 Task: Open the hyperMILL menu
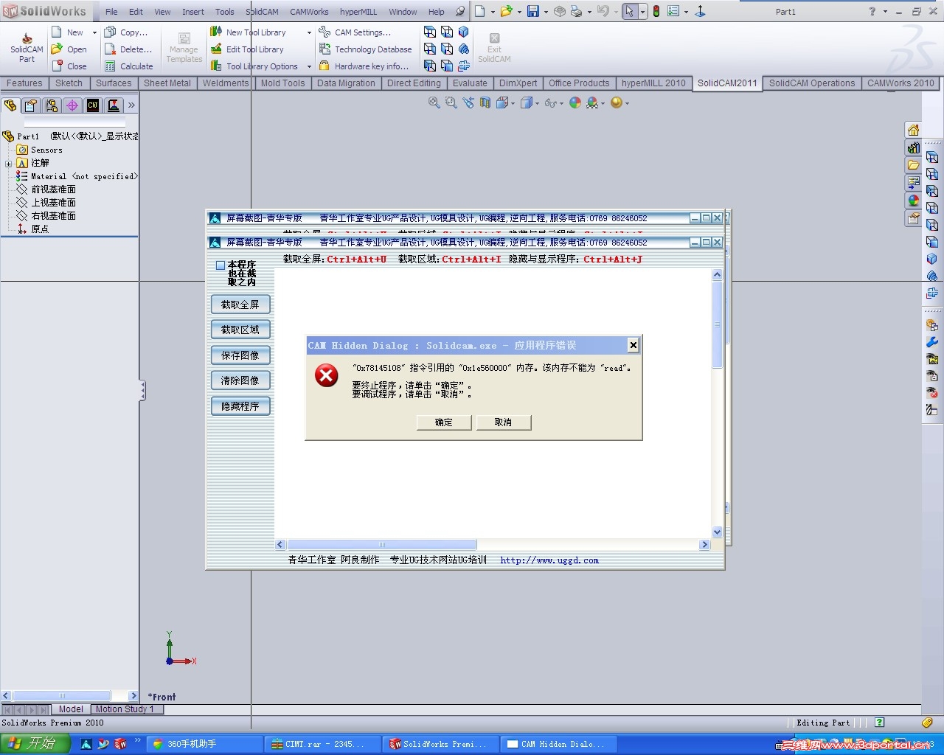[358, 12]
